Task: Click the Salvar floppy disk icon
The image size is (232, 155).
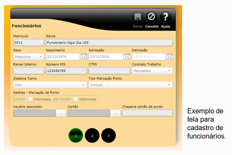Action: [138, 17]
